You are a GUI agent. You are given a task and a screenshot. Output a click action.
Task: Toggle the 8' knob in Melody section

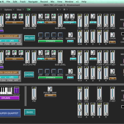pyautogui.click(x=14, y=16)
